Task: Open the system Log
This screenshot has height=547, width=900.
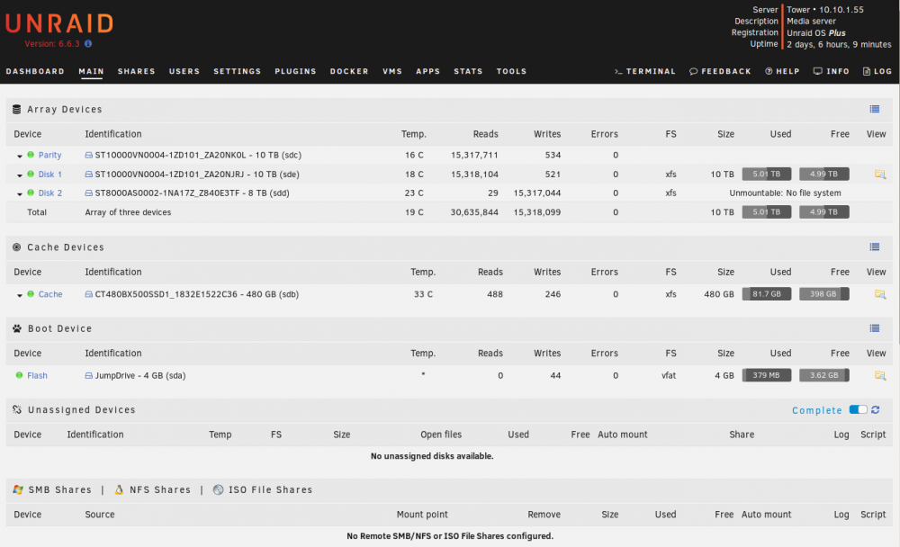Action: (x=877, y=71)
